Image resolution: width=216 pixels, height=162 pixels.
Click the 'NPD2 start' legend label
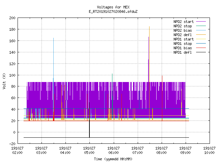pos(184,22)
